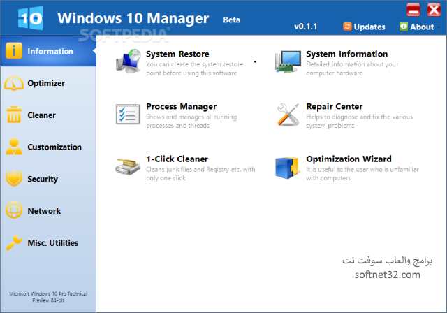Click the Repair Center tools icon
Viewport: 447px width, 313px height.
pyautogui.click(x=288, y=115)
